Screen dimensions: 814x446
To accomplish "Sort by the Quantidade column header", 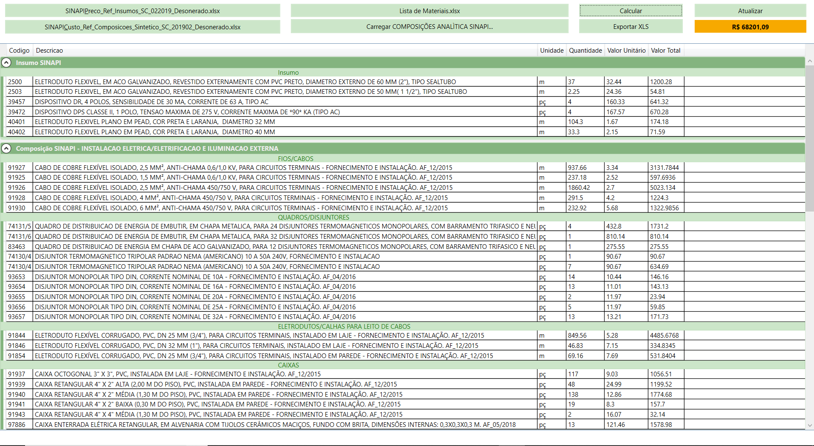I will 585,51.
